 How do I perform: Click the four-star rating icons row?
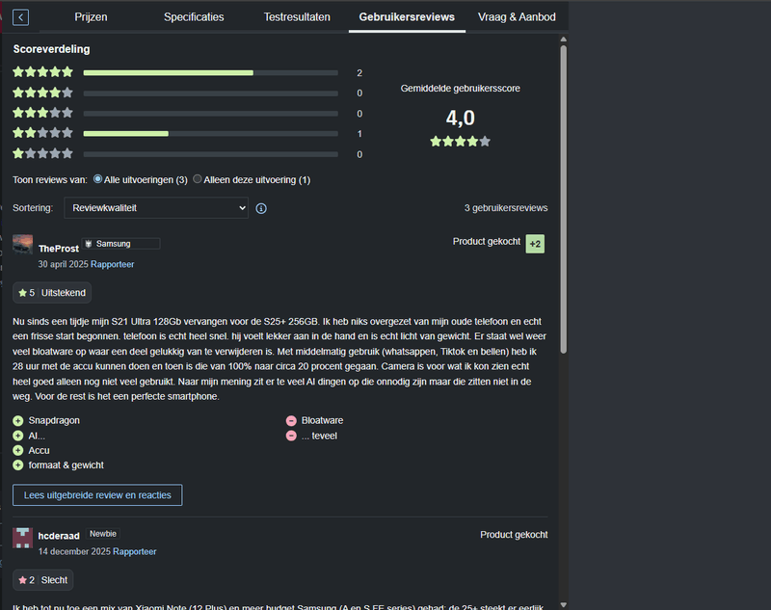coord(42,93)
